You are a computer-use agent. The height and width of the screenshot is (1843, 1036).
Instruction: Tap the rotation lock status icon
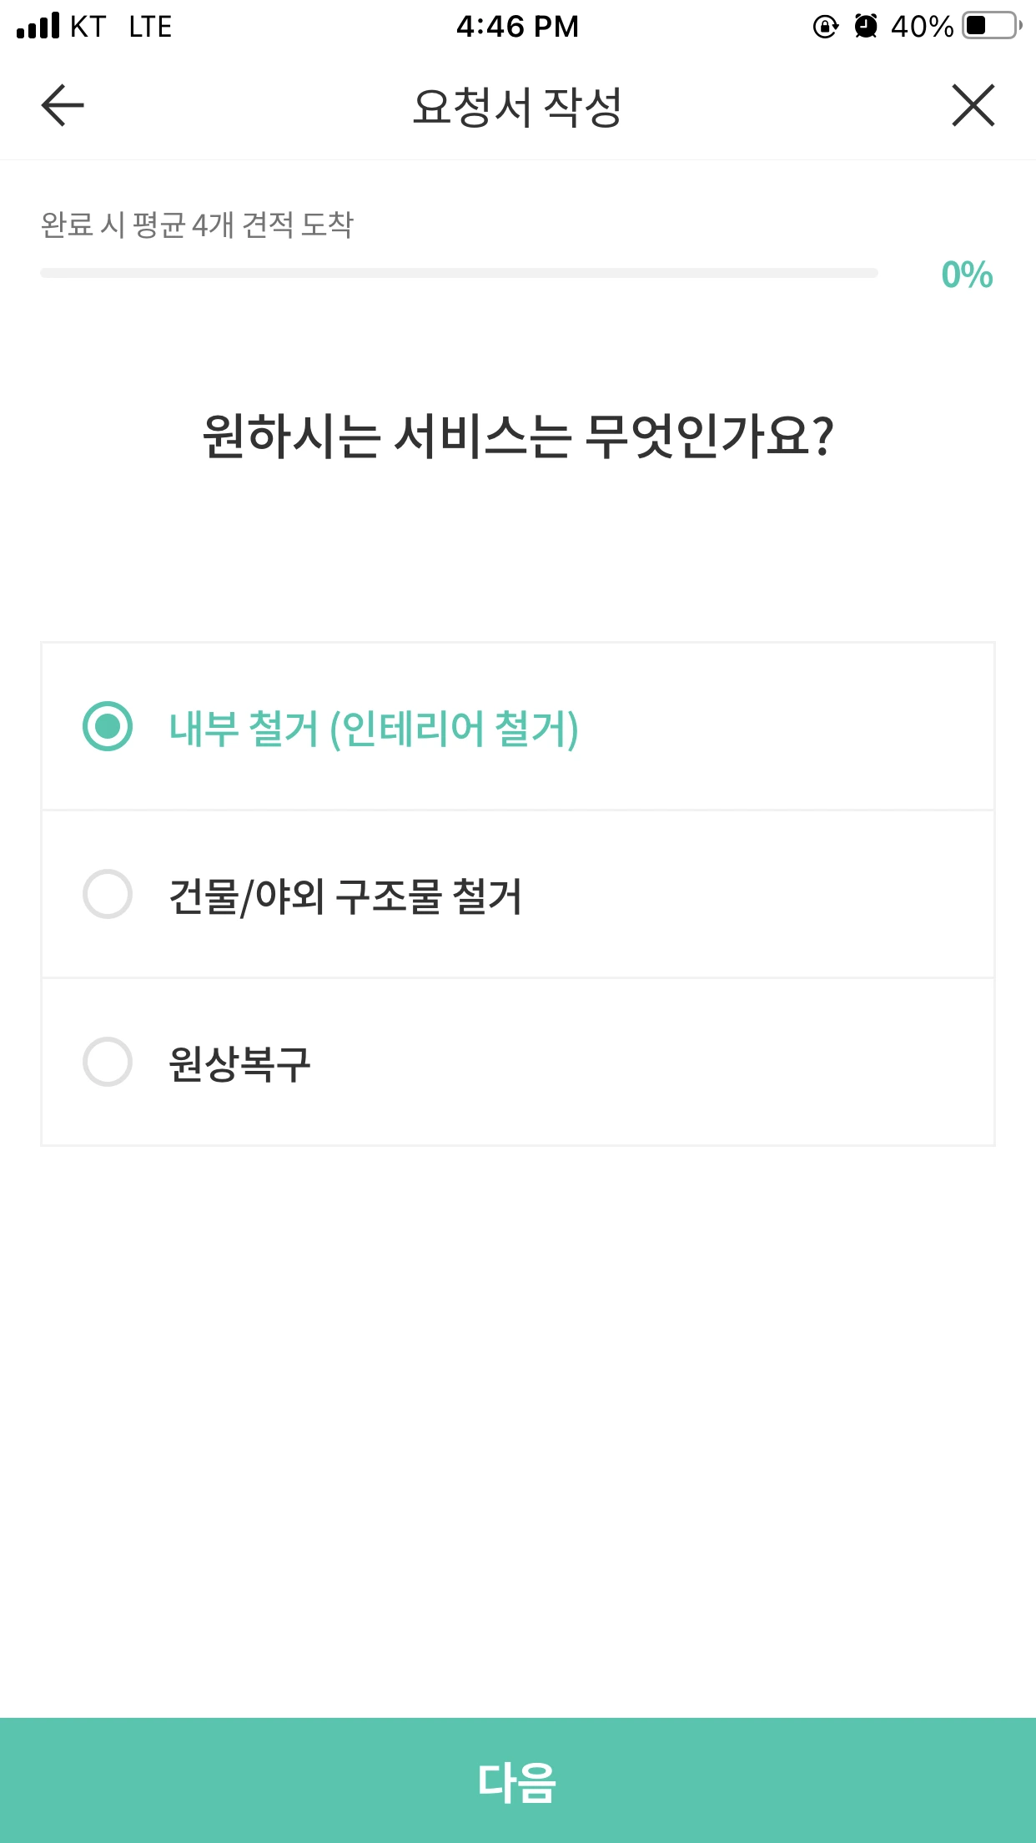tap(825, 27)
